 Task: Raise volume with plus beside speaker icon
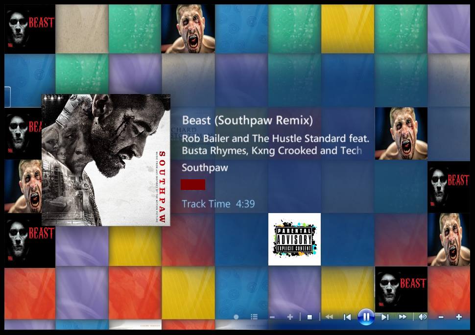(x=459, y=317)
